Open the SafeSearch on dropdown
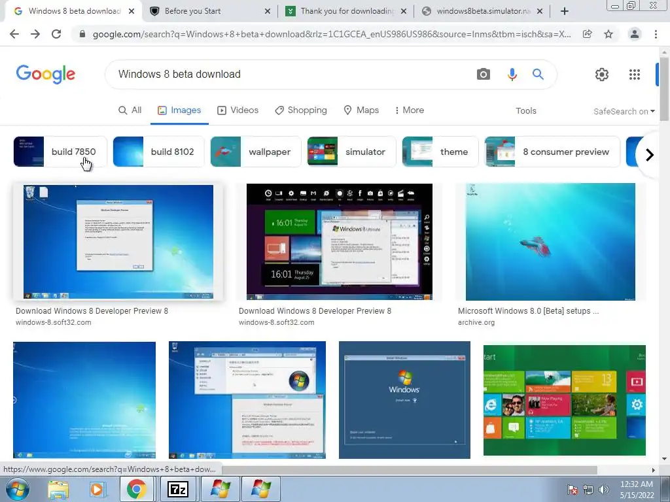 click(624, 111)
